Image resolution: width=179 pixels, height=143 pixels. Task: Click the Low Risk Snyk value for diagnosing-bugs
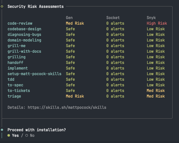[x=156, y=34]
